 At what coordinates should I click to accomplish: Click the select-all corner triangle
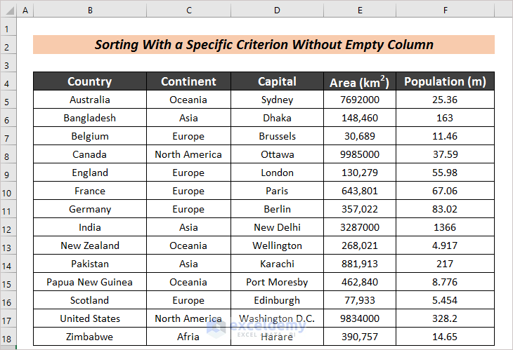click(x=8, y=11)
